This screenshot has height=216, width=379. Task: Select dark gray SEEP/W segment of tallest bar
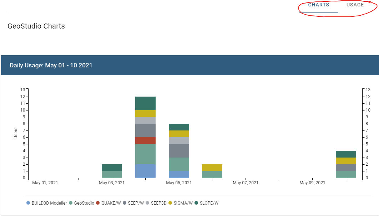tap(145, 130)
